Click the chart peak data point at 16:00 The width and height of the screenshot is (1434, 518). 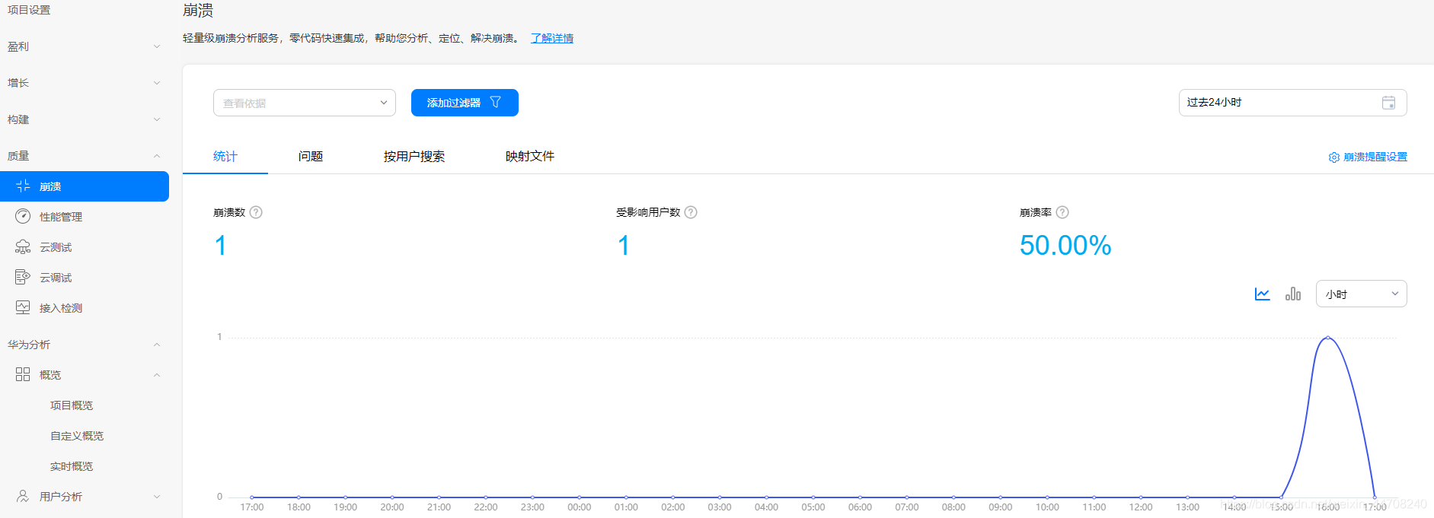[x=1328, y=338]
